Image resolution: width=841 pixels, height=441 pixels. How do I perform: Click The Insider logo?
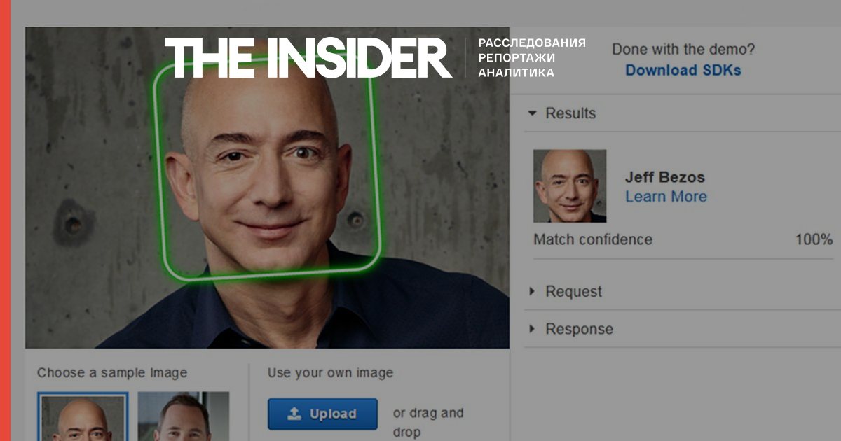(x=308, y=57)
